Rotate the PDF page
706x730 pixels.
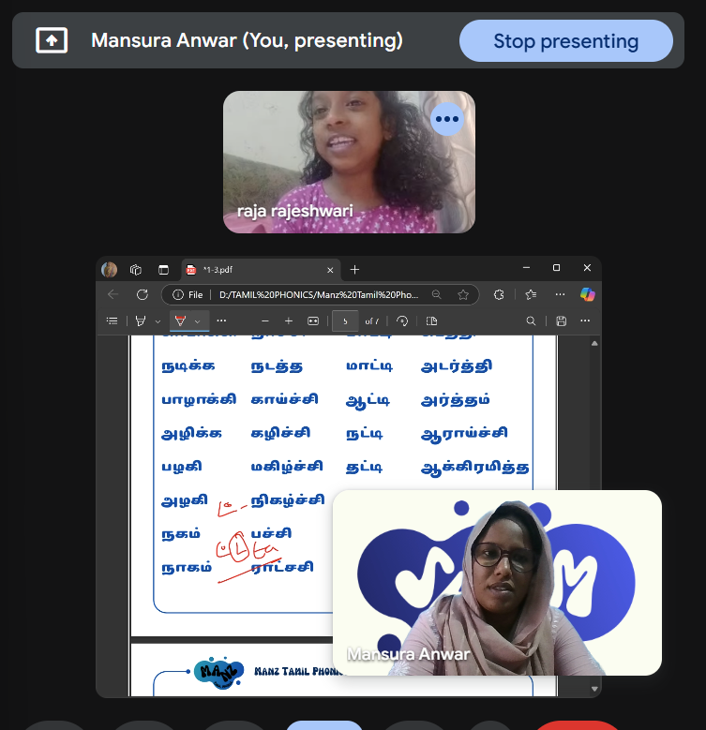pos(402,320)
